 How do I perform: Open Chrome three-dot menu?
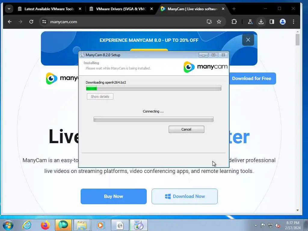coord(294,22)
